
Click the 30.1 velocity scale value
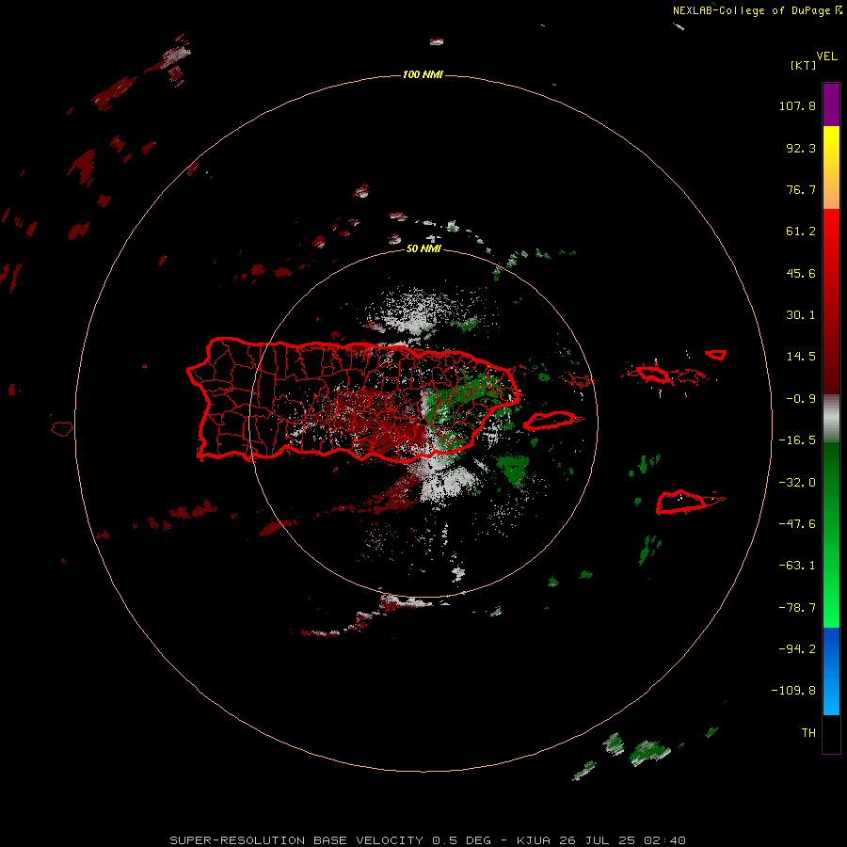pos(801,315)
